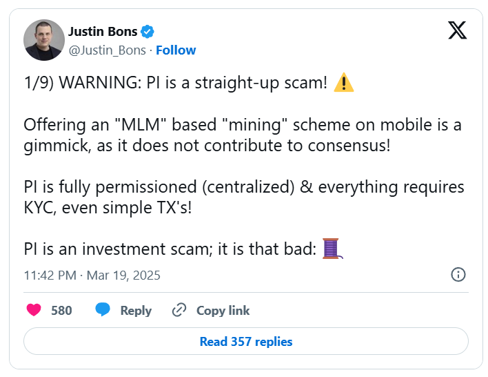This screenshot has height=377, width=488.
Task: Click the copy link chain icon
Action: 179,310
